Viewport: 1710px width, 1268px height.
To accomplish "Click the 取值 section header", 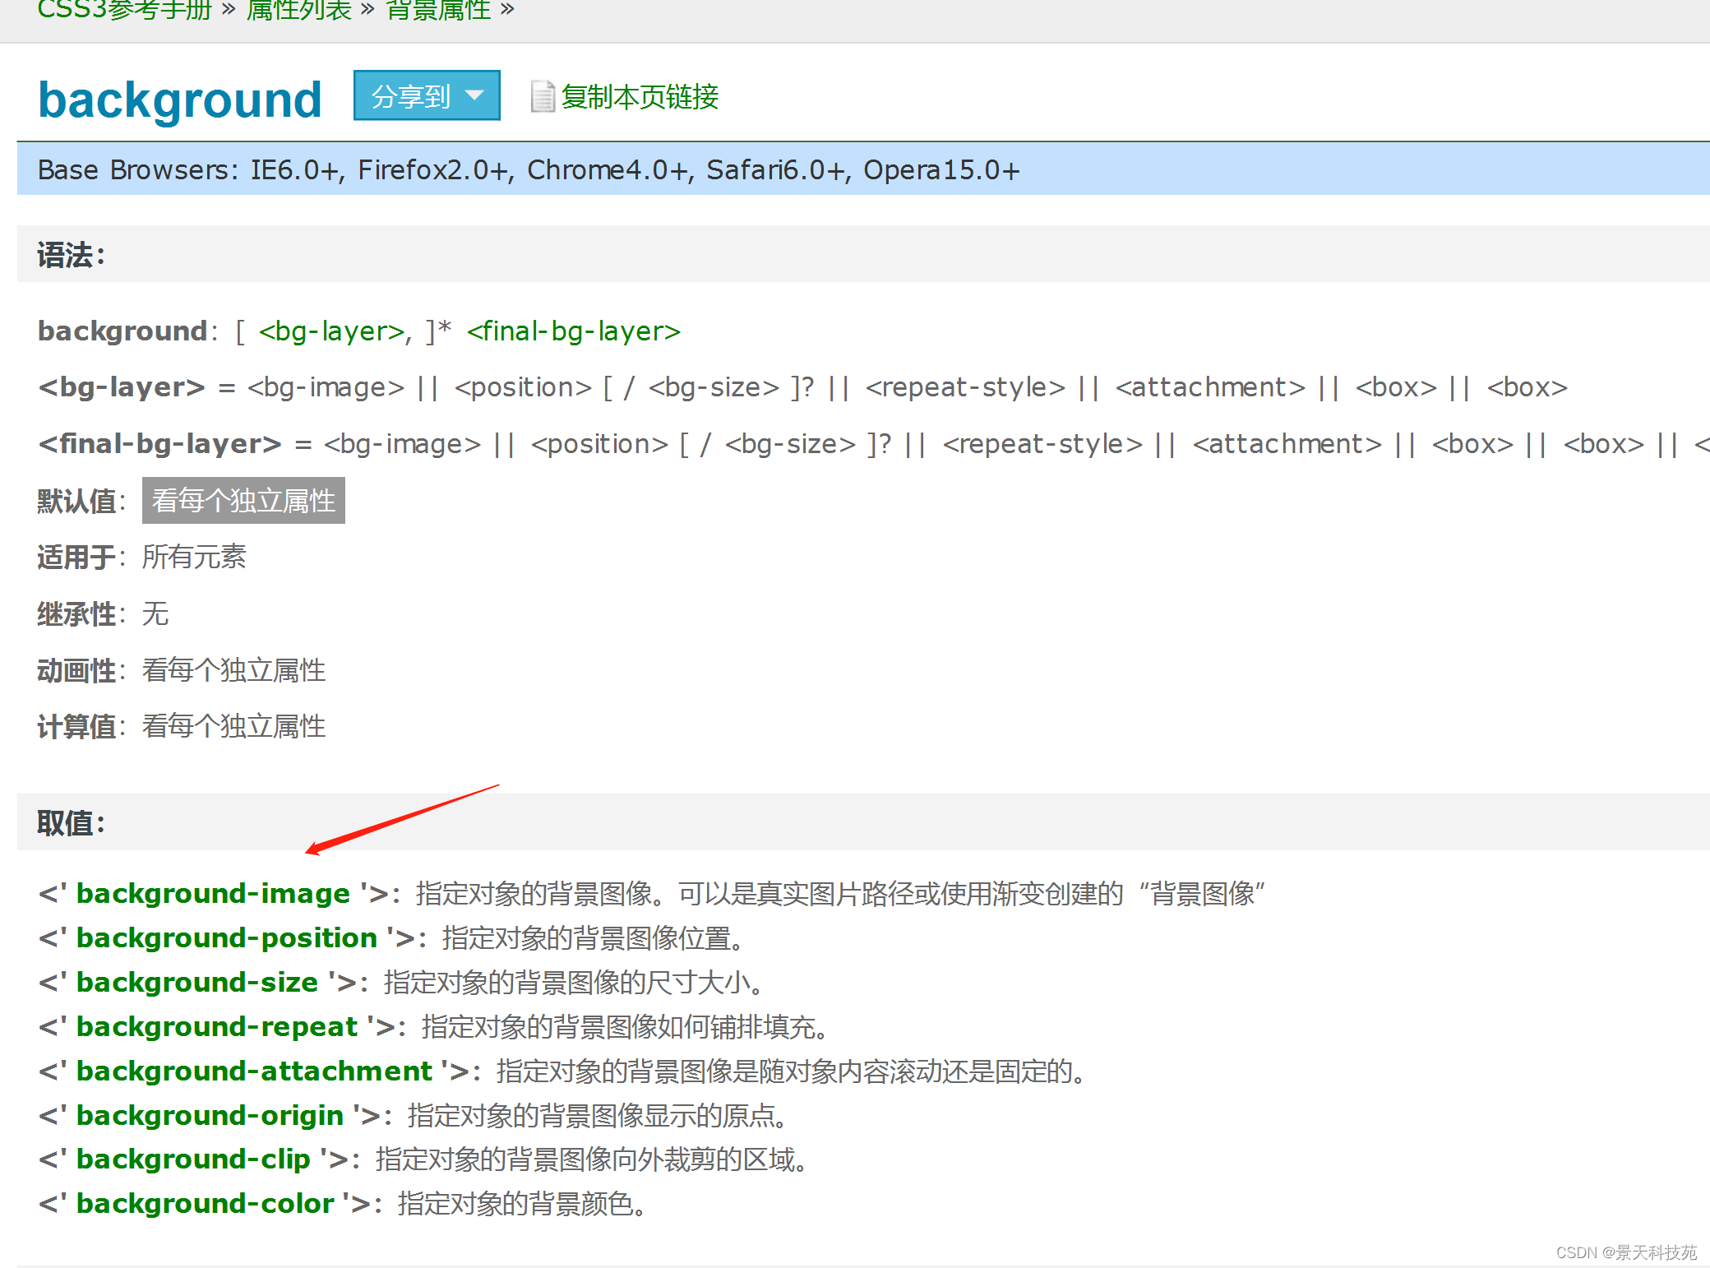I will click(71, 822).
